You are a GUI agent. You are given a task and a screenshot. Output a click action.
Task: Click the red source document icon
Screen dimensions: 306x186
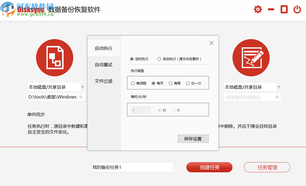(55, 57)
